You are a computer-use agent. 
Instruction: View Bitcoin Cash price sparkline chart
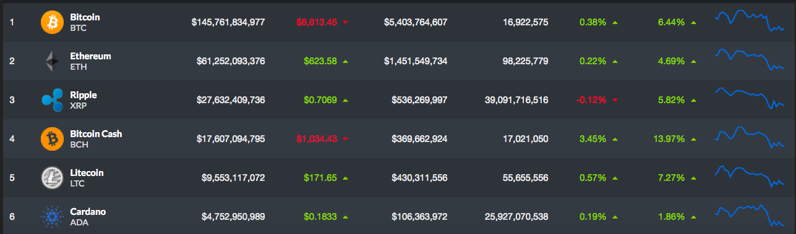[x=750, y=137]
